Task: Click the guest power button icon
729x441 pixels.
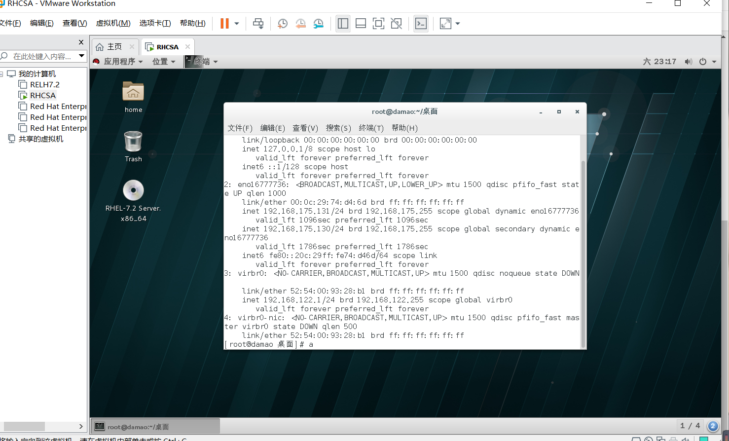Action: (702, 61)
